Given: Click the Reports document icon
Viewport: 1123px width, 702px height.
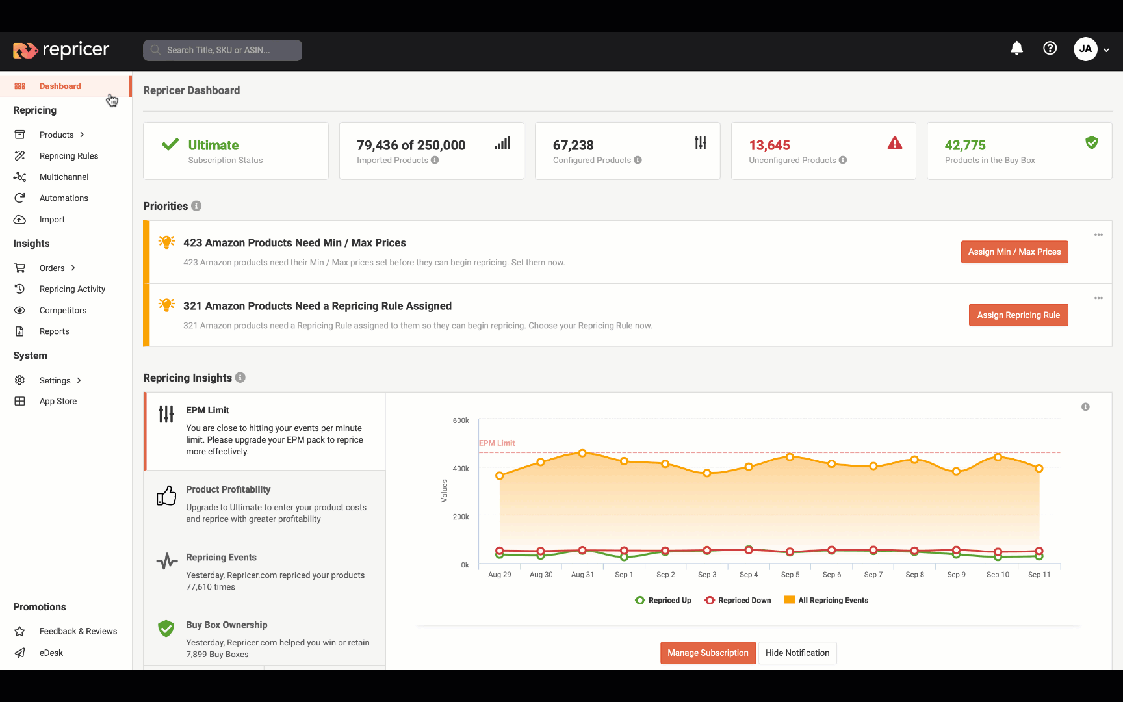Looking at the screenshot, I should point(19,331).
